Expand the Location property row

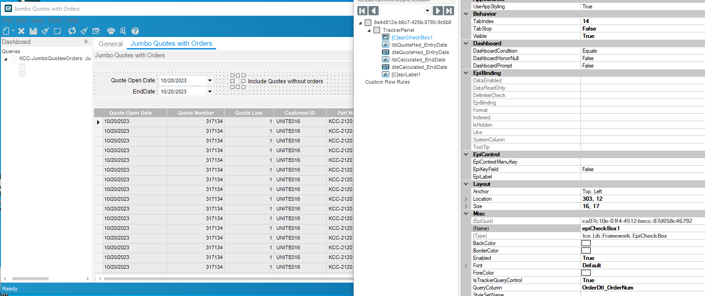(x=466, y=199)
